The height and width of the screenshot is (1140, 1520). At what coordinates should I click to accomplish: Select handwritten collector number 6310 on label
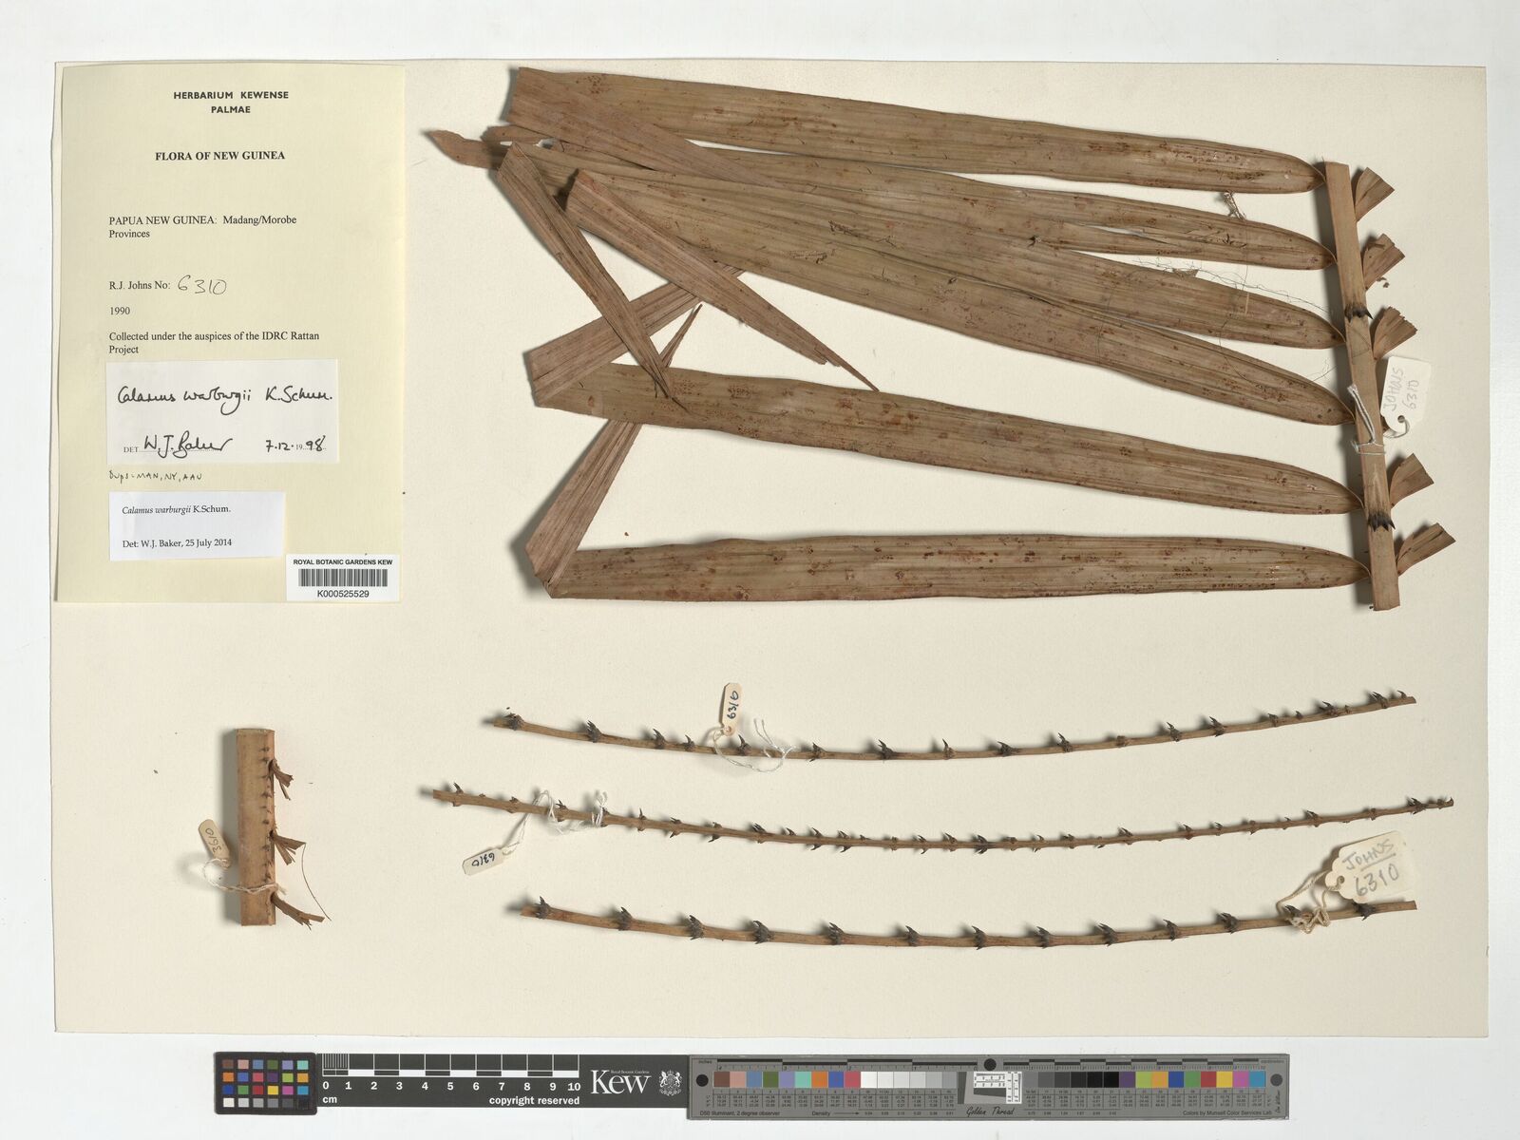click(x=201, y=285)
